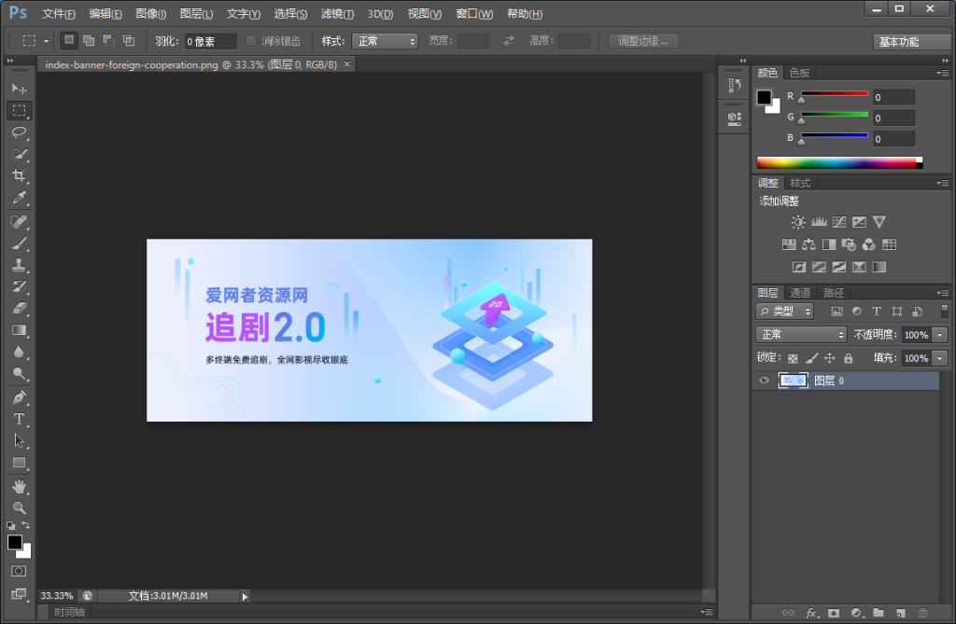Image resolution: width=956 pixels, height=624 pixels.
Task: Select the Horizontal Type tool
Action: [19, 420]
